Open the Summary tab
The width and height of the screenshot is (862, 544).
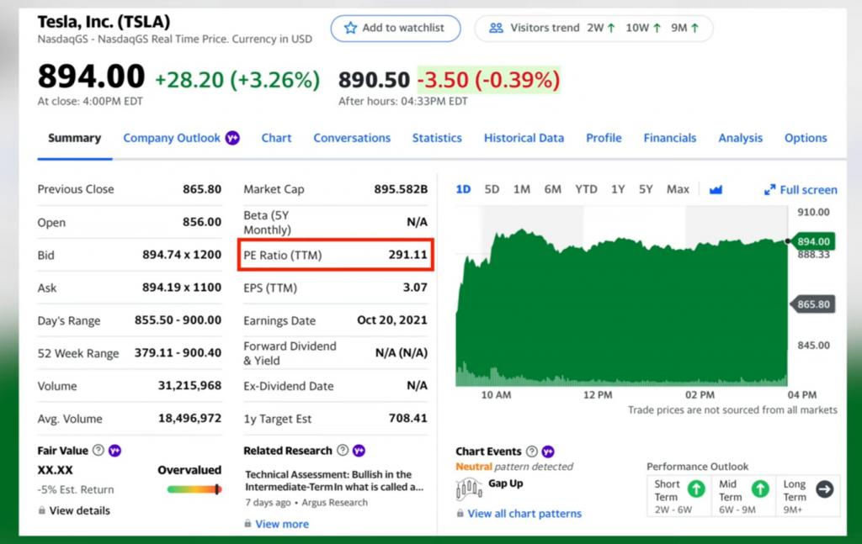coord(74,138)
